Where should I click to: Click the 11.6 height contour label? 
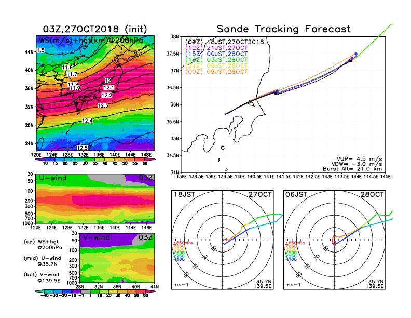coord(67,68)
